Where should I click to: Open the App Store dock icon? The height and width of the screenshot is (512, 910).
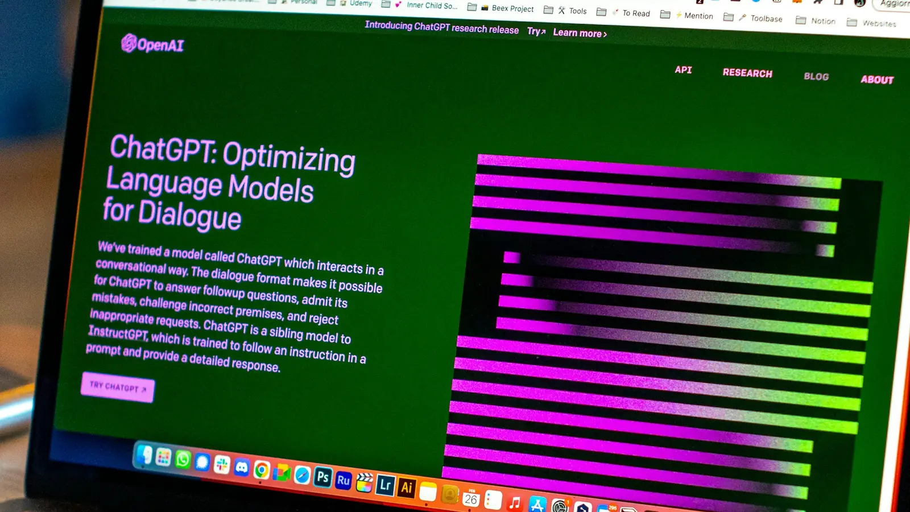537,505
